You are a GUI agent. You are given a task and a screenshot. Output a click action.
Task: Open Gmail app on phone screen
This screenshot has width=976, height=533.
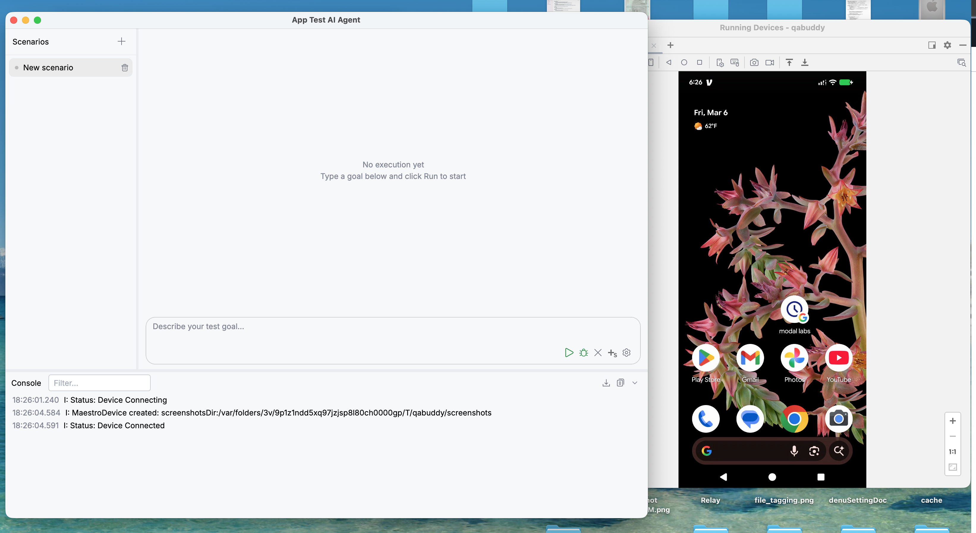[750, 358]
